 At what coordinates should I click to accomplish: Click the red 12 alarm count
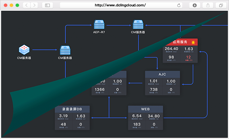(x=188, y=57)
